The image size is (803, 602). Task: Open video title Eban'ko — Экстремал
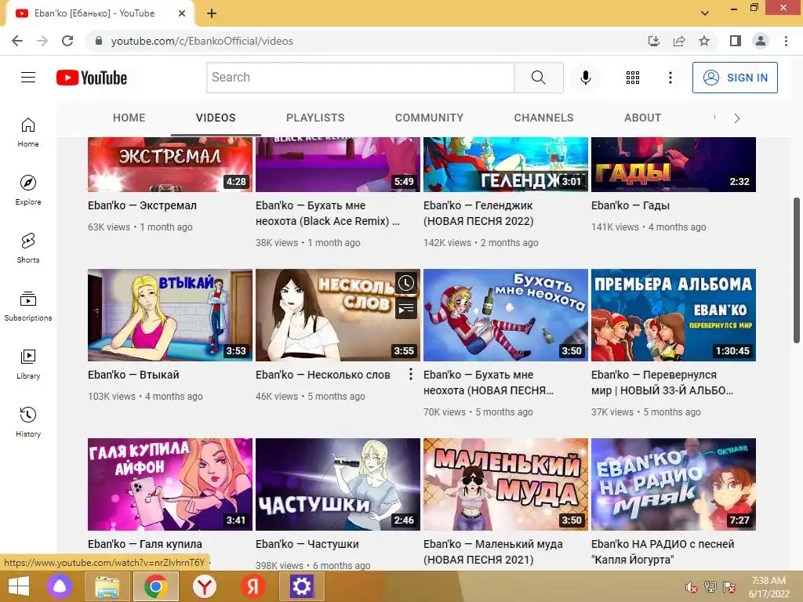[143, 205]
